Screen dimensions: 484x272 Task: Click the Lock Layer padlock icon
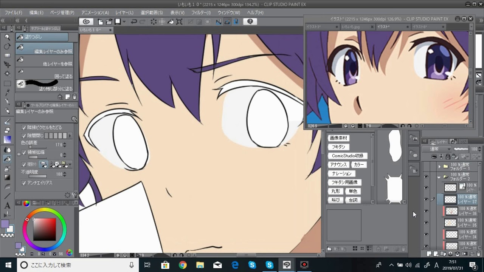click(448, 156)
